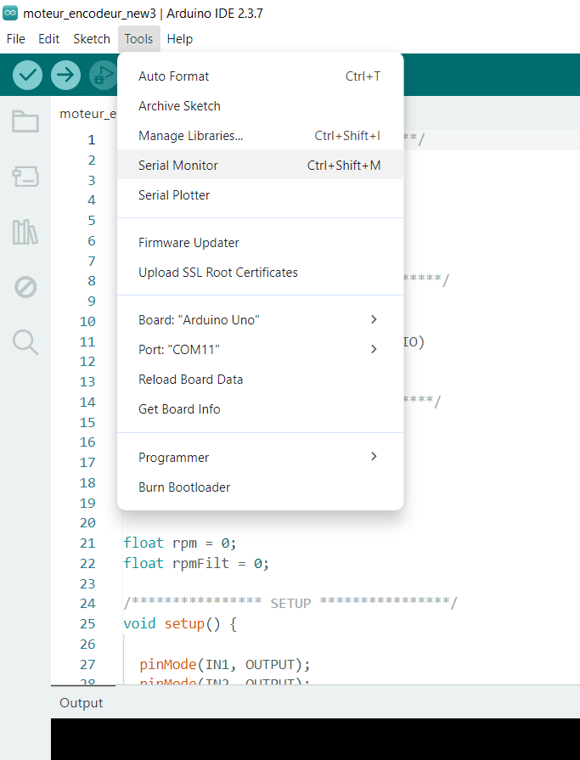The height and width of the screenshot is (760, 580).
Task: Click line number 10 in the gutter
Action: 87,321
